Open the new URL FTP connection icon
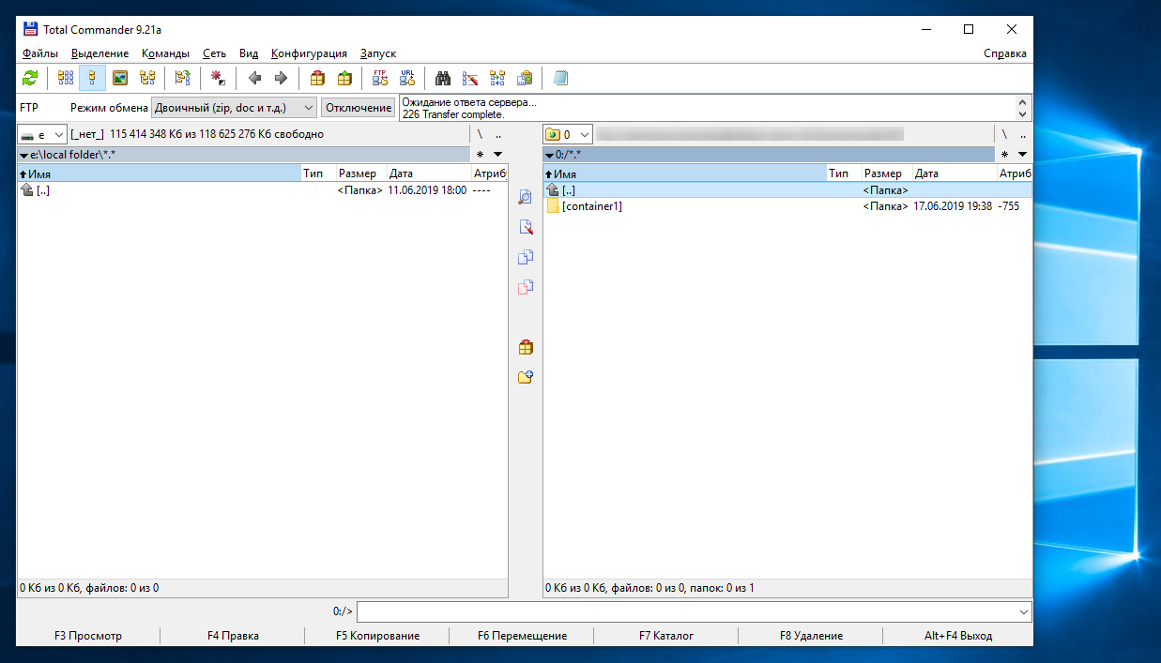This screenshot has height=663, width=1161. coord(407,78)
